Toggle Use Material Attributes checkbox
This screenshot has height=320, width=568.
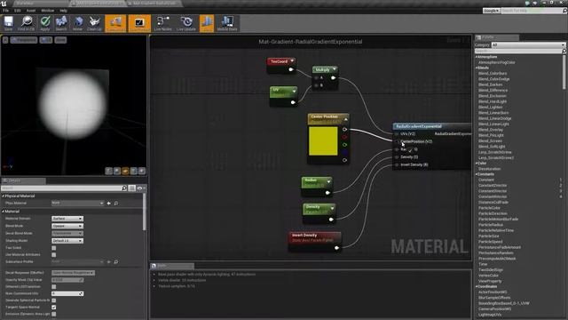pyautogui.click(x=54, y=255)
